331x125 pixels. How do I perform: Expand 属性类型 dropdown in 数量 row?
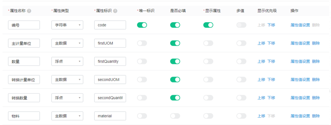(x=67, y=61)
